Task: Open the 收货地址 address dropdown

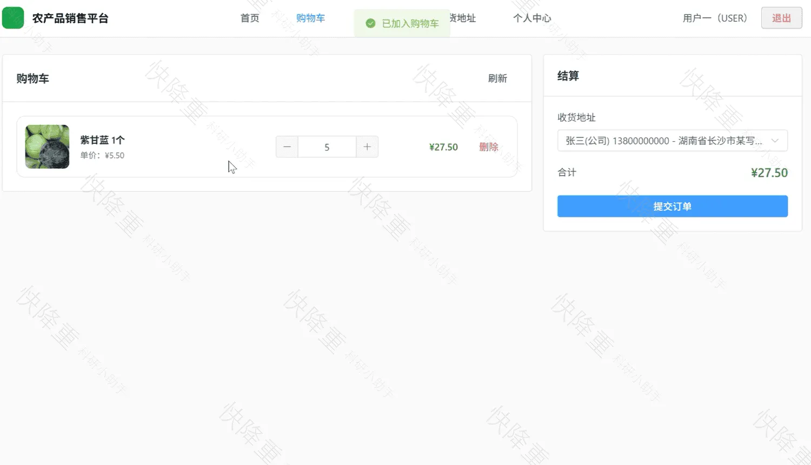Action: [x=673, y=141]
